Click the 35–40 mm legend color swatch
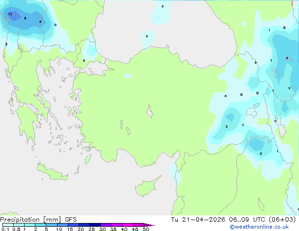This screenshot has width=299, height=231. point(116,225)
